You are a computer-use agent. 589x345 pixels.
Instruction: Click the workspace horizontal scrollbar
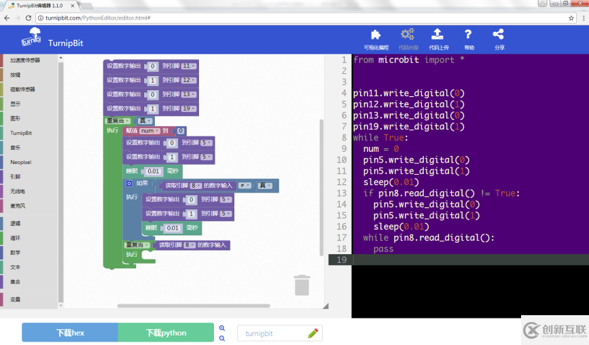point(194,306)
